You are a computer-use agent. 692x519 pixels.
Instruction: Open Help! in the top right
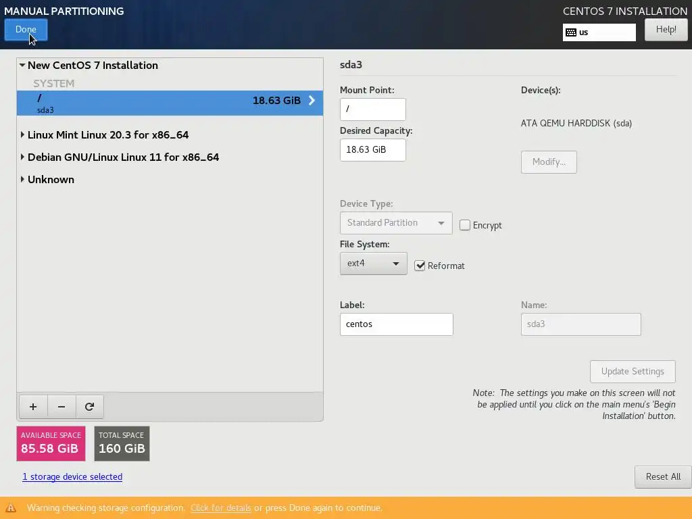click(x=666, y=30)
